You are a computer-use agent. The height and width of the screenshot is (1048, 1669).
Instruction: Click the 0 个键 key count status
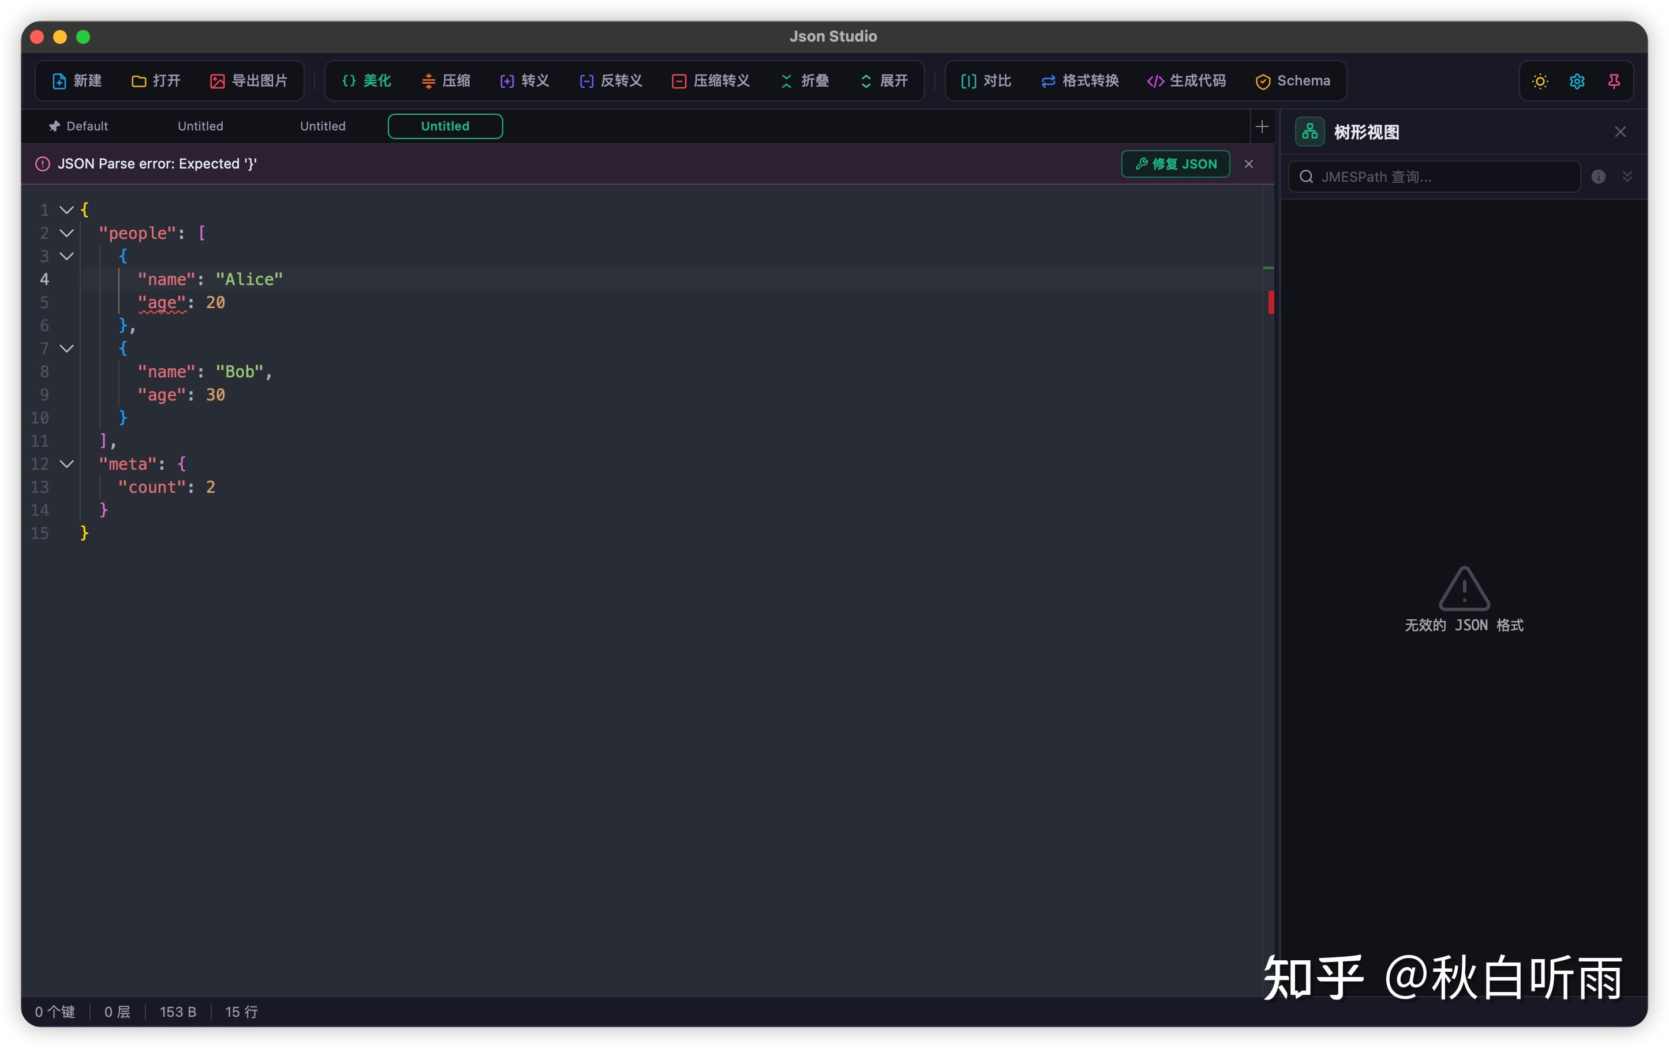[x=55, y=1012]
